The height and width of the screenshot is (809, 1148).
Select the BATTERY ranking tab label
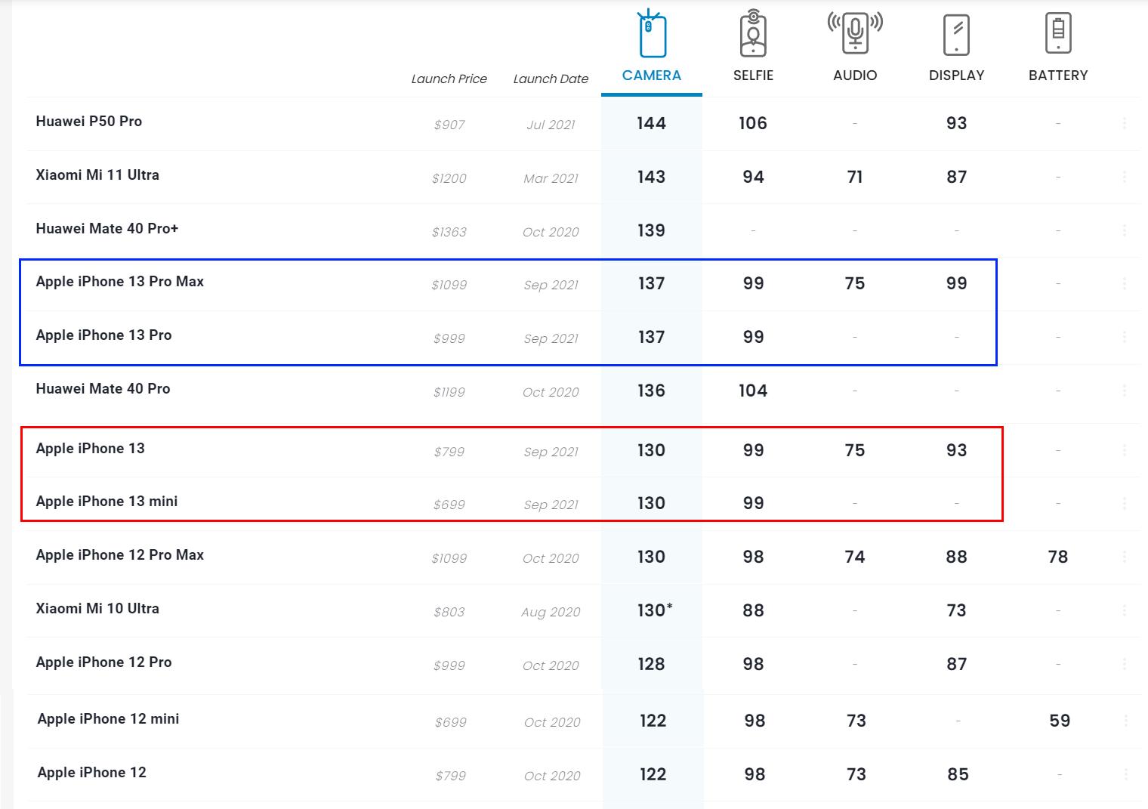[1058, 76]
